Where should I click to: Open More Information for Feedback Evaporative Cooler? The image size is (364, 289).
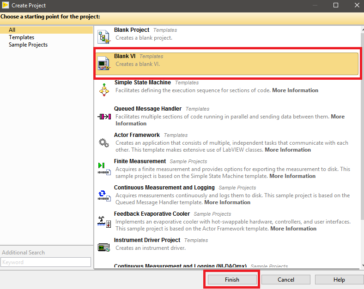tap(293, 229)
